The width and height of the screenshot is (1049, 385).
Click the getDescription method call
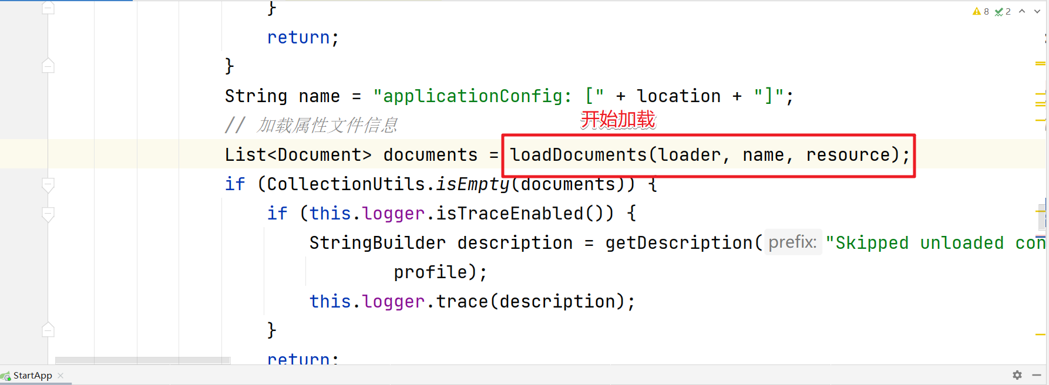click(679, 243)
